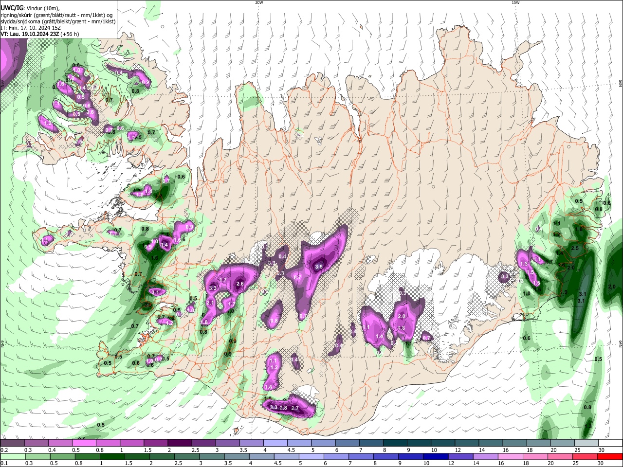The height and width of the screenshot is (467, 623).
Task: Click the '(+56 h)' forecast offset
Action: point(70,34)
